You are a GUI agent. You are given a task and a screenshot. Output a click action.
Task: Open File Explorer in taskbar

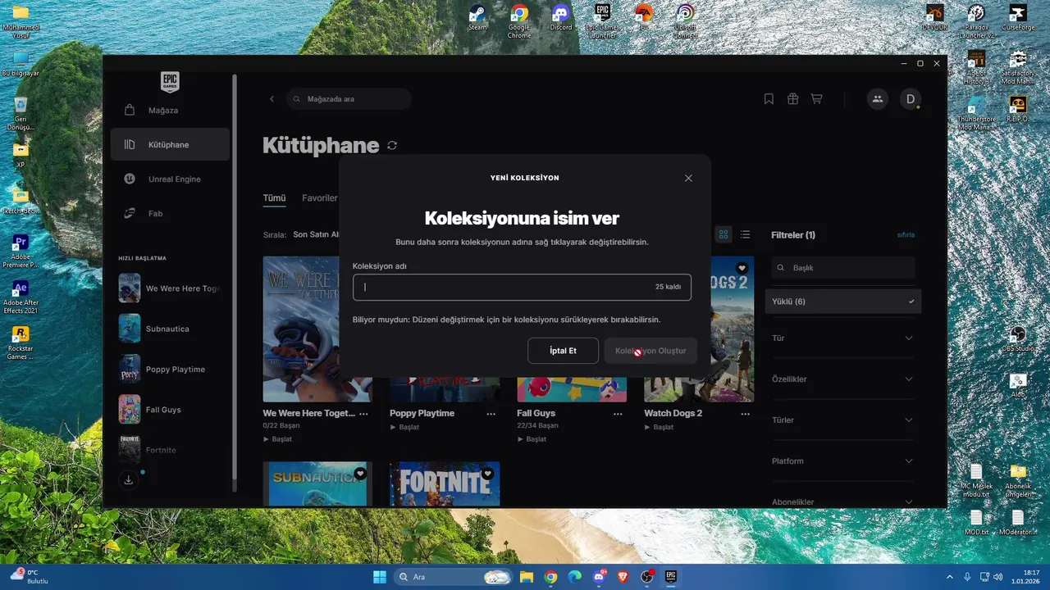coord(527,577)
